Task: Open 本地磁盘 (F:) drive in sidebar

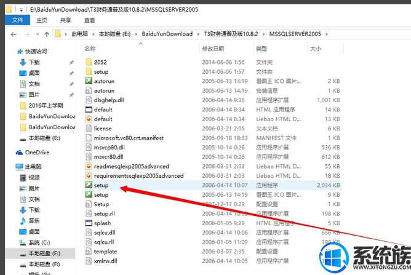Action: (44, 264)
